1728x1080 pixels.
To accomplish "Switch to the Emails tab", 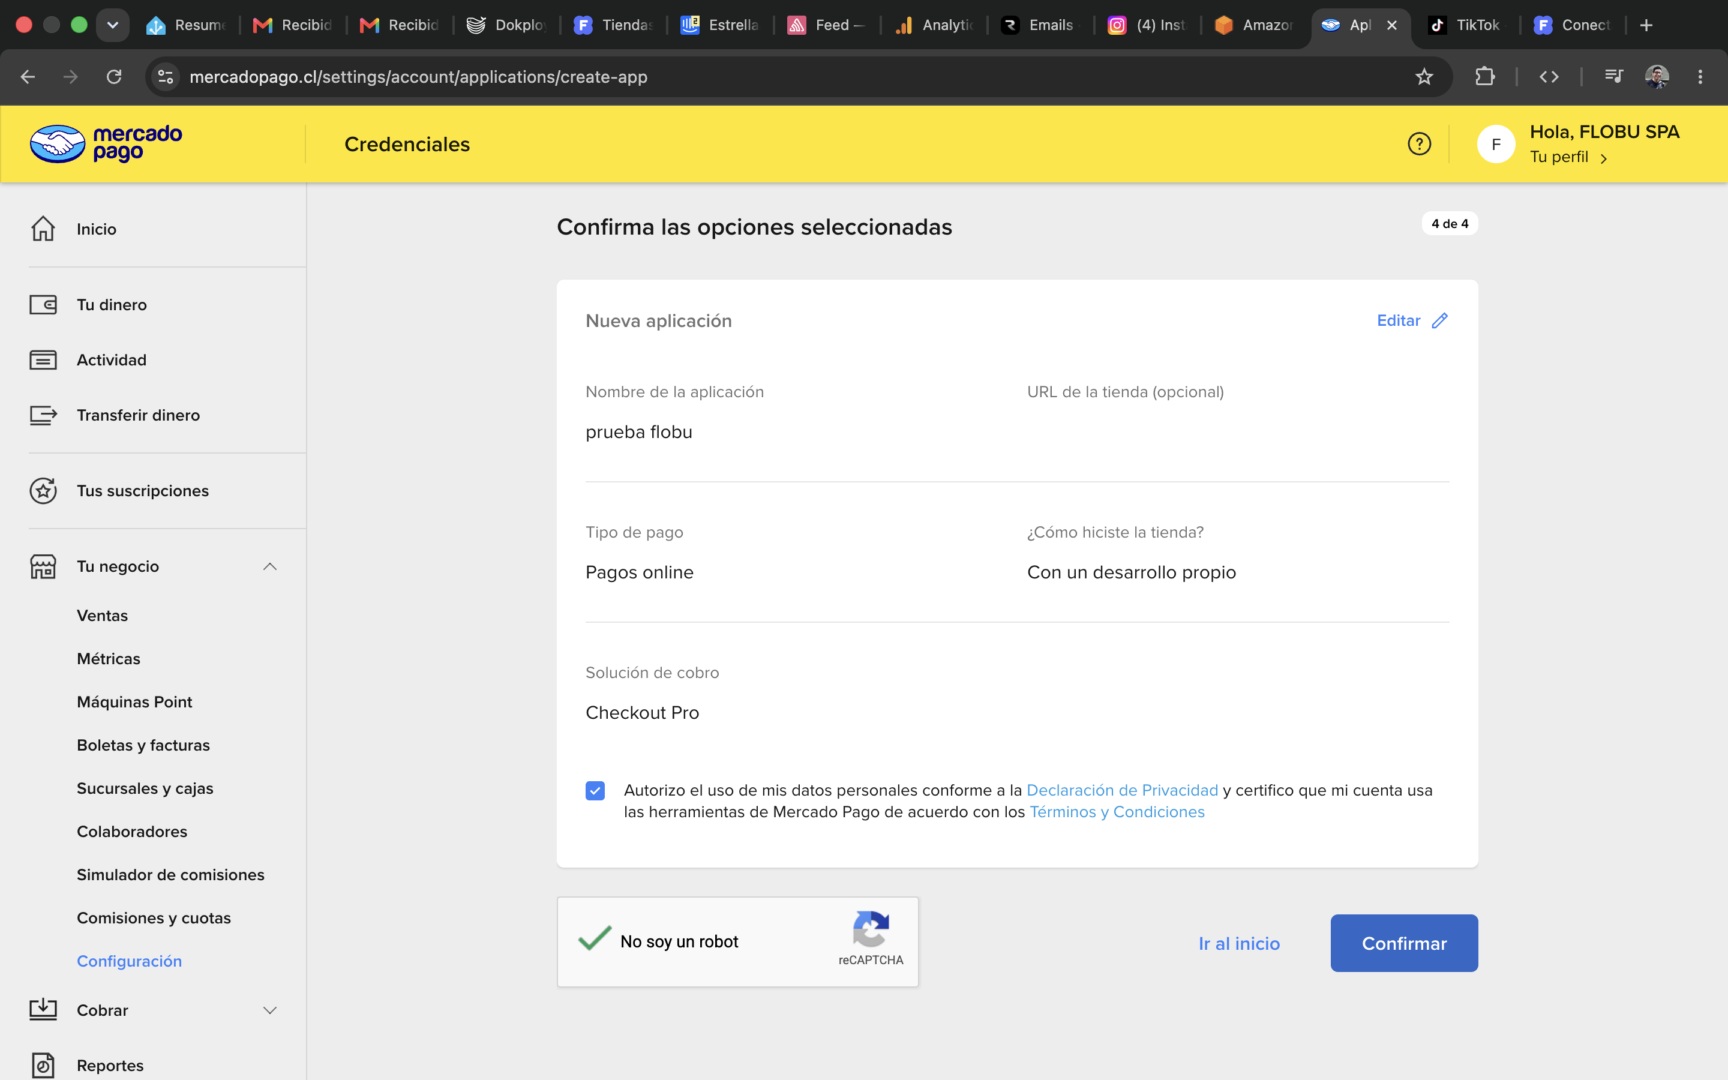I will pyautogui.click(x=1041, y=25).
